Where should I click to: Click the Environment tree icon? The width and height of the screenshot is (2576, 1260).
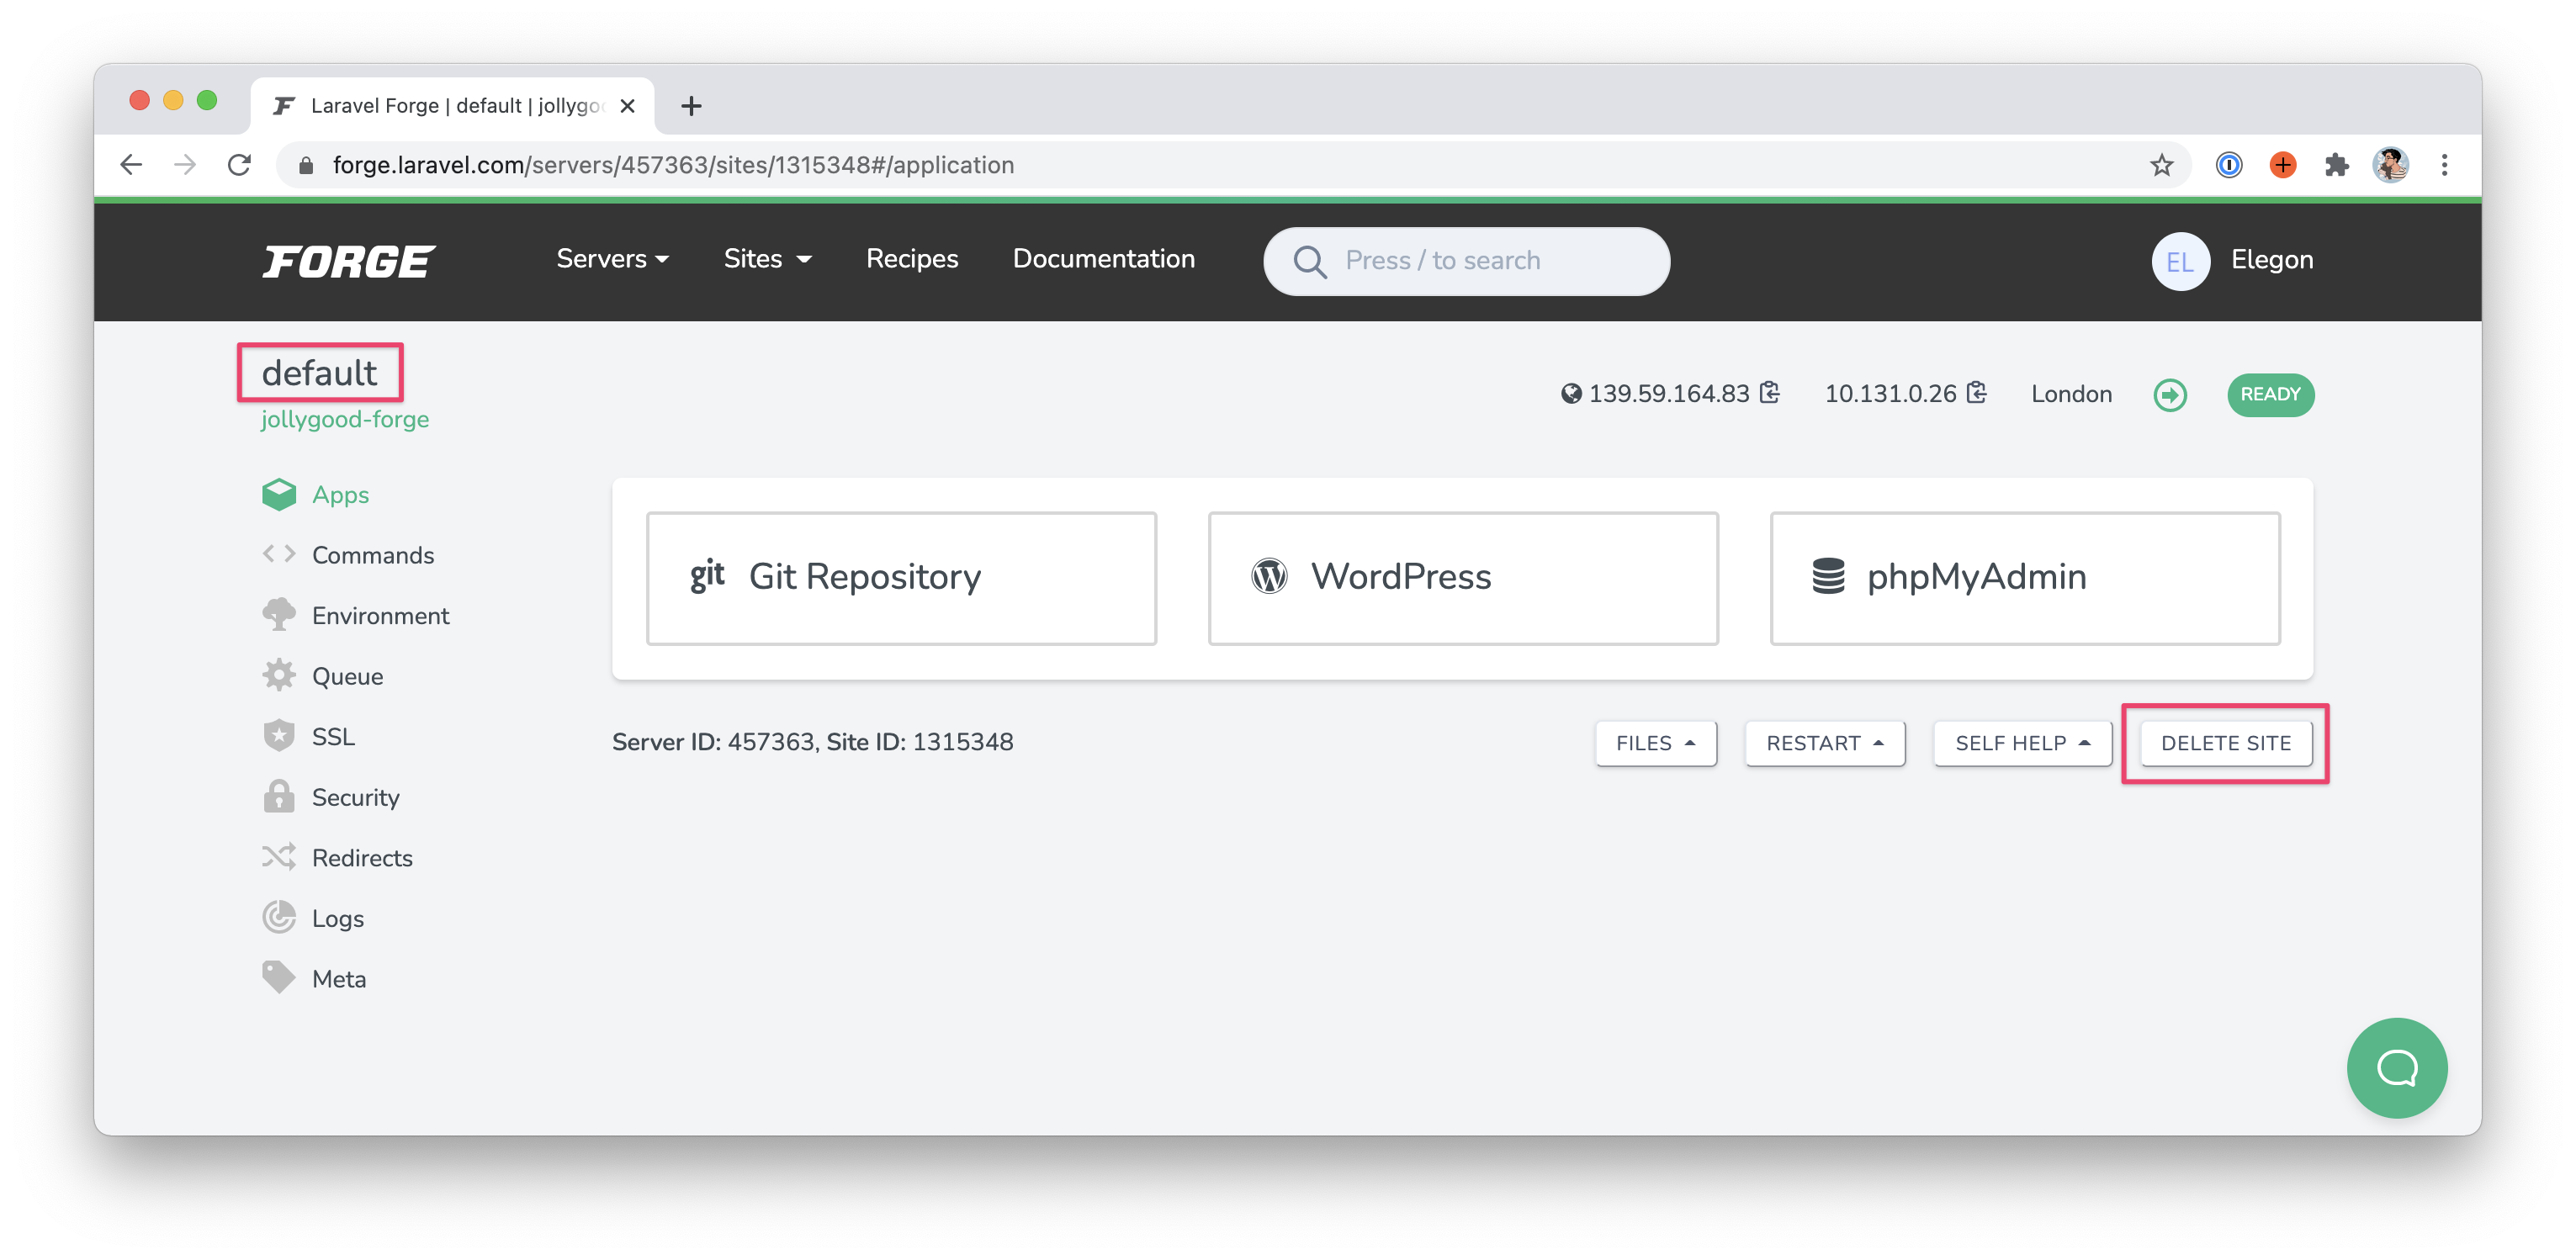[279, 614]
